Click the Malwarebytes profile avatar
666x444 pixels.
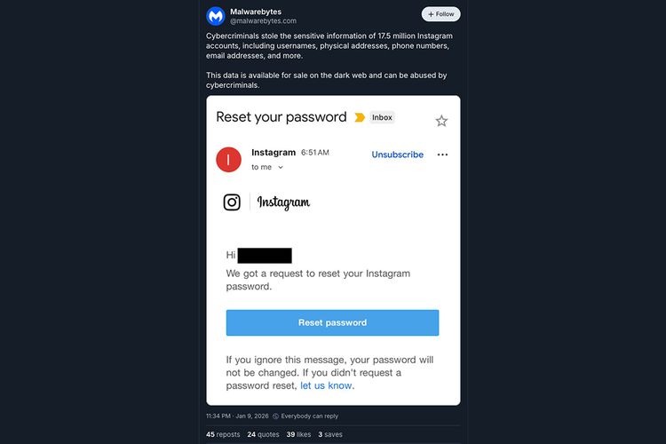216,16
